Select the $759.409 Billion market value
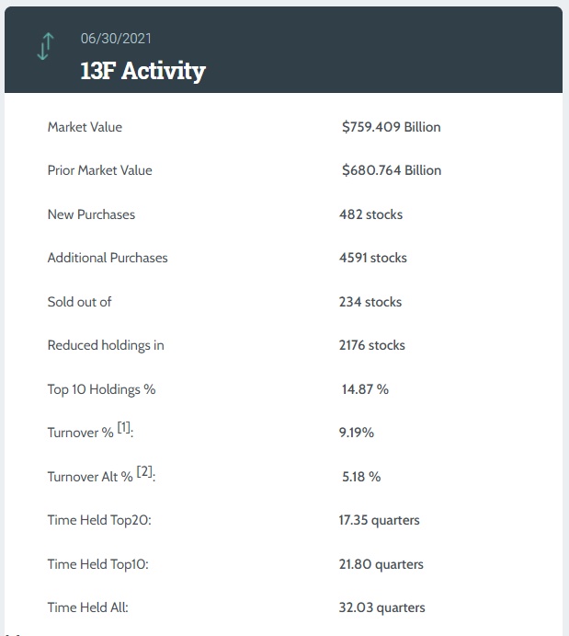 point(391,127)
